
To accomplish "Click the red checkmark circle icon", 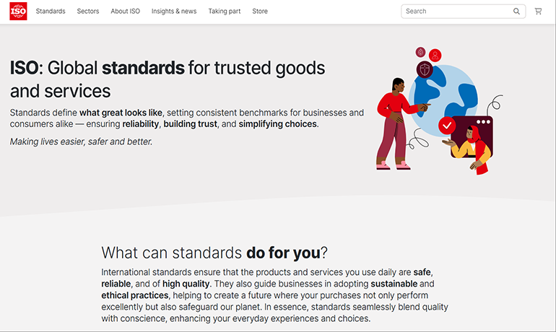I will (447, 126).
